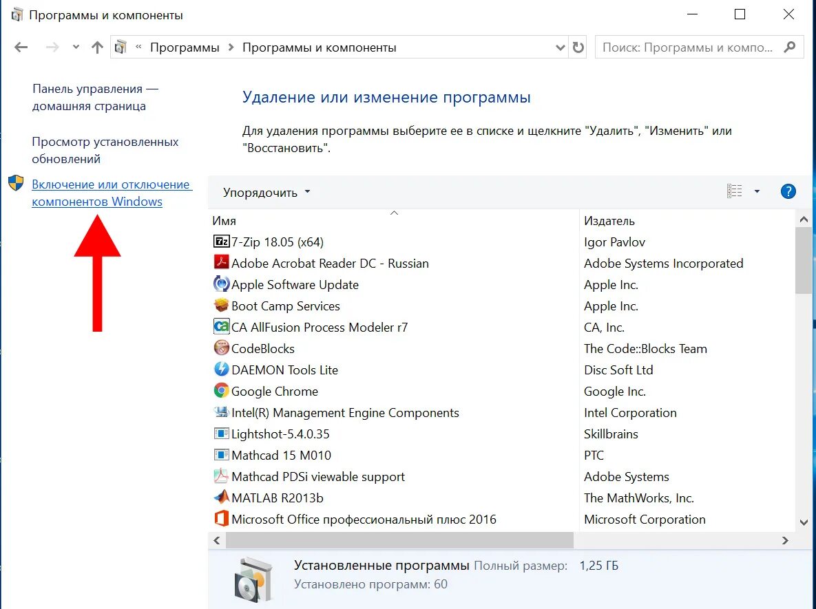Open Включение или отключение компонентов Windows
Viewport: 816px width, 609px height.
click(x=112, y=193)
